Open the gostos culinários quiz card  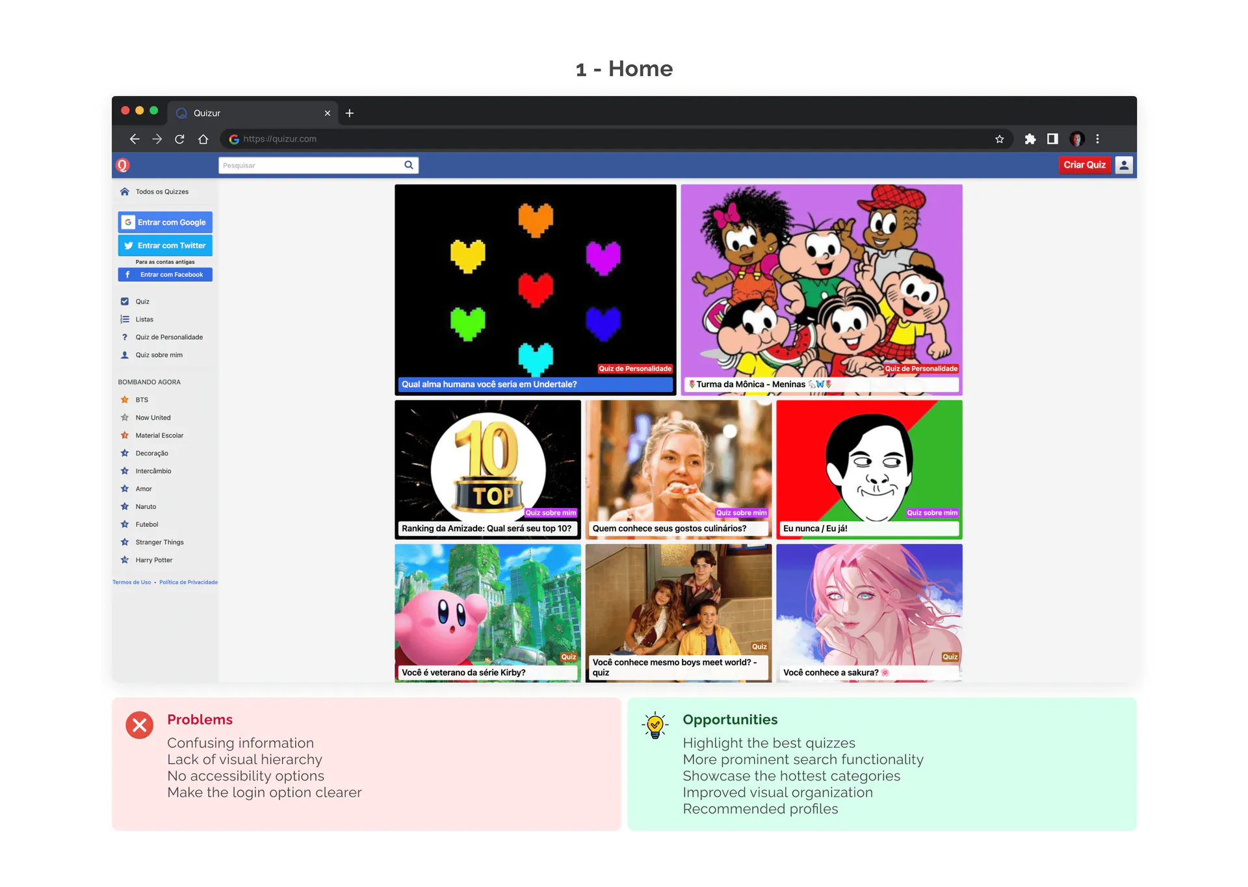coord(679,470)
